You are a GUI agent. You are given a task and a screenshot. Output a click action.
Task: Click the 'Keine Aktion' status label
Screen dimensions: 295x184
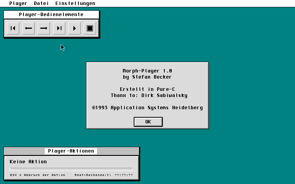28,162
